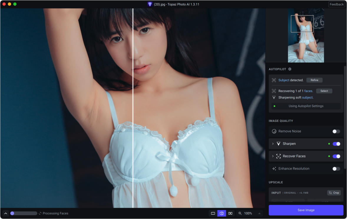The width and height of the screenshot is (347, 219).
Task: Click the Save Image button
Action: pyautogui.click(x=306, y=210)
